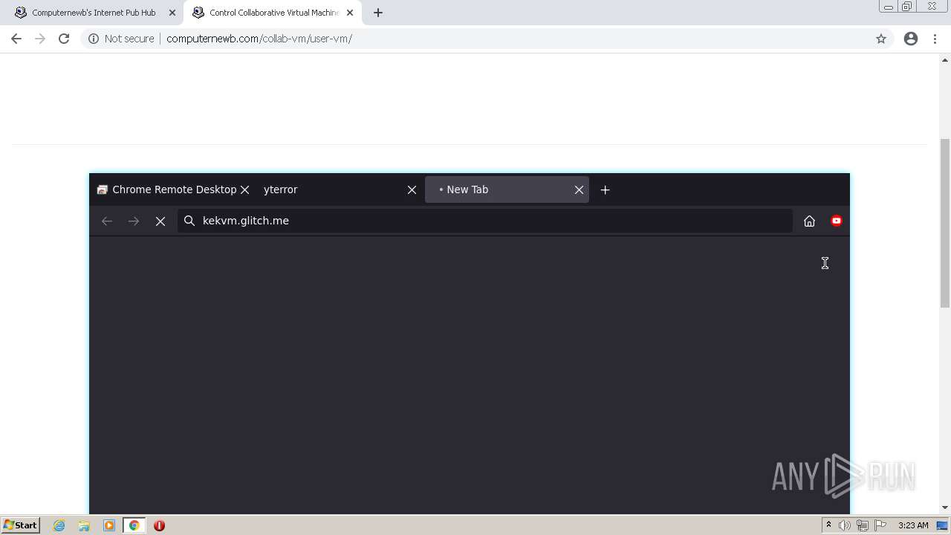
Task: Go forward in Chrome history
Action: (40, 39)
